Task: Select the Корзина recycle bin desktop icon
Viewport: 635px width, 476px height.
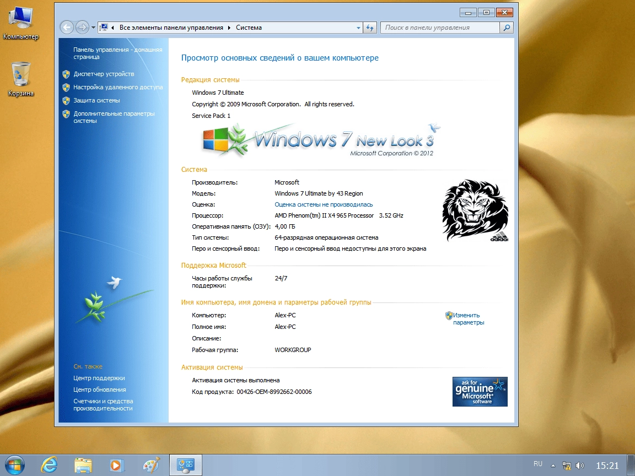Action: (x=20, y=79)
